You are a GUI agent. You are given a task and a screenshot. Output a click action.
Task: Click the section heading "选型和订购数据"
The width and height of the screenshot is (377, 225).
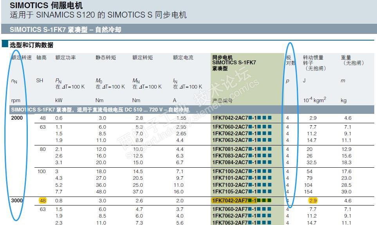(31, 45)
